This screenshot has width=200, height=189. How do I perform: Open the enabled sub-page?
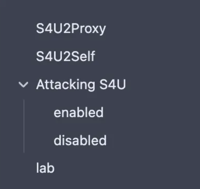[x=78, y=113]
